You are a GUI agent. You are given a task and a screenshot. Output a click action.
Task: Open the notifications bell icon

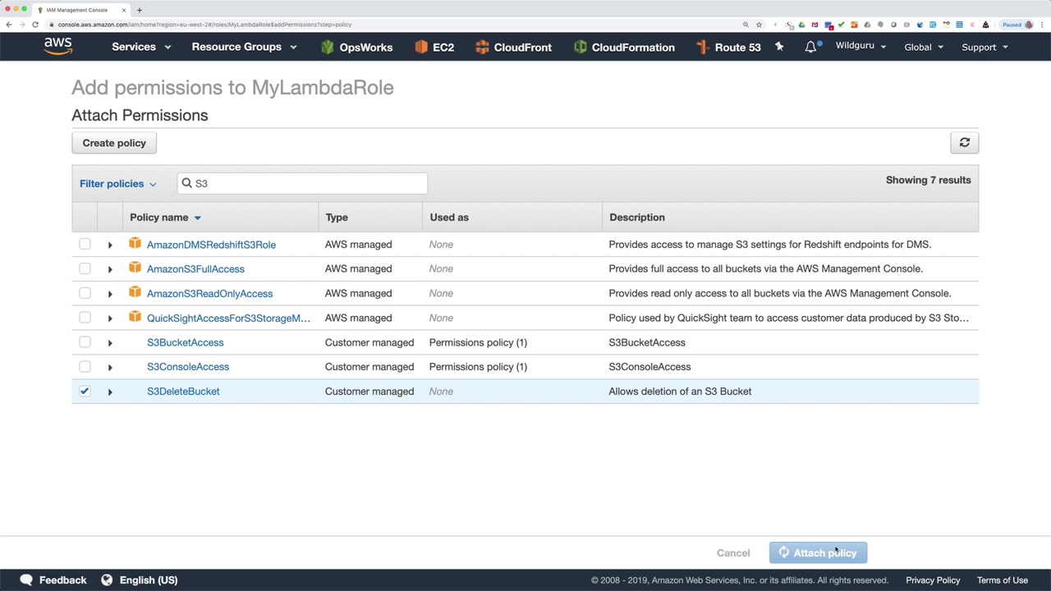810,47
